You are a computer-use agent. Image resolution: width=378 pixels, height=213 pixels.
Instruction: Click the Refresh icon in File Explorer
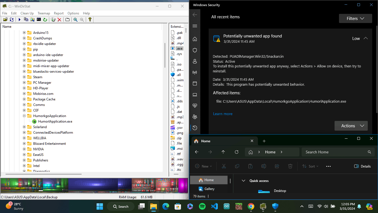tap(237, 152)
